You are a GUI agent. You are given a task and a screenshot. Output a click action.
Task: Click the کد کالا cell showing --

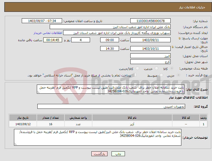click(186, 124)
